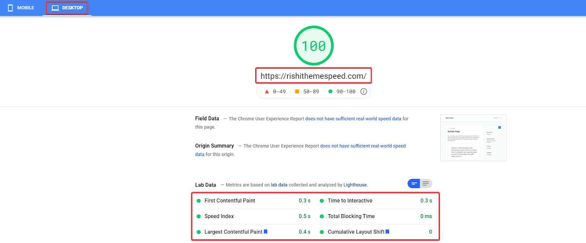
Task: Open Field Data insufficient speed data link
Action: coord(353,119)
